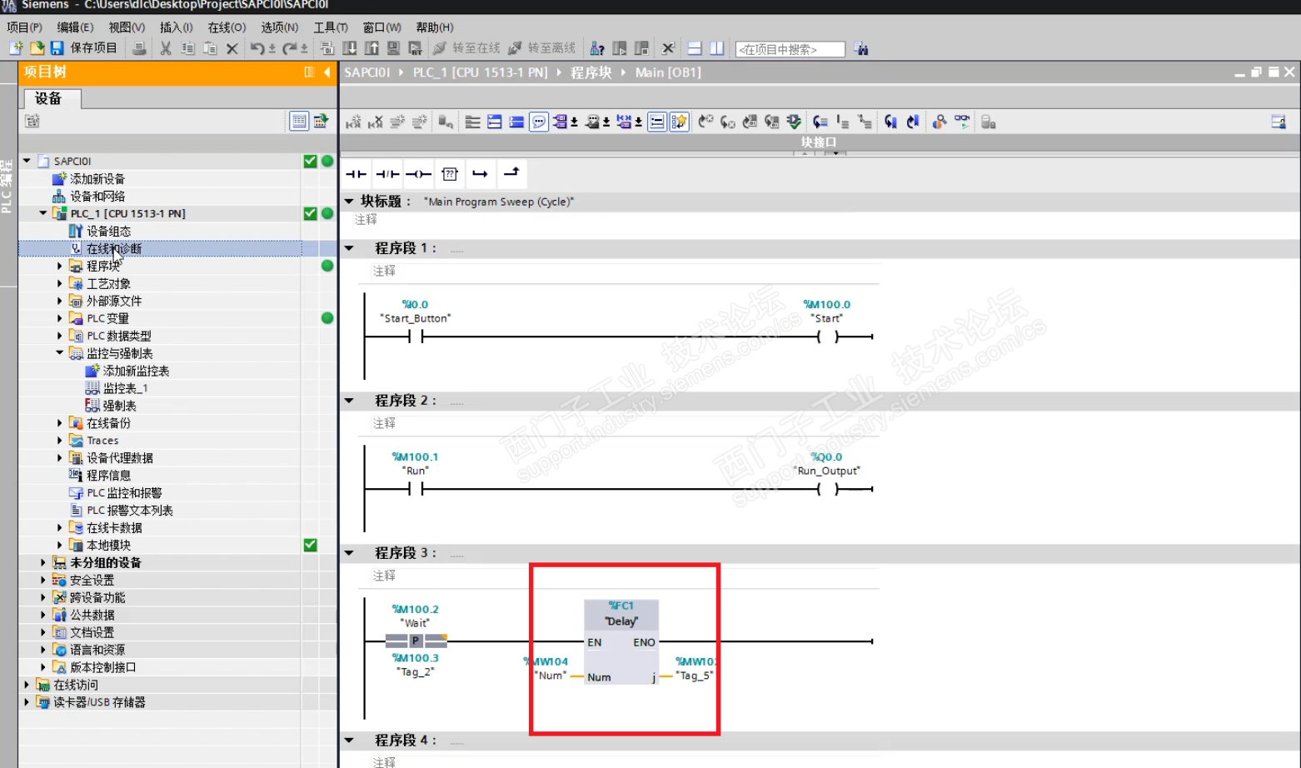Screen dimensions: 1301x768
Task: Open cross-references from the main toolbar
Action: (x=668, y=48)
